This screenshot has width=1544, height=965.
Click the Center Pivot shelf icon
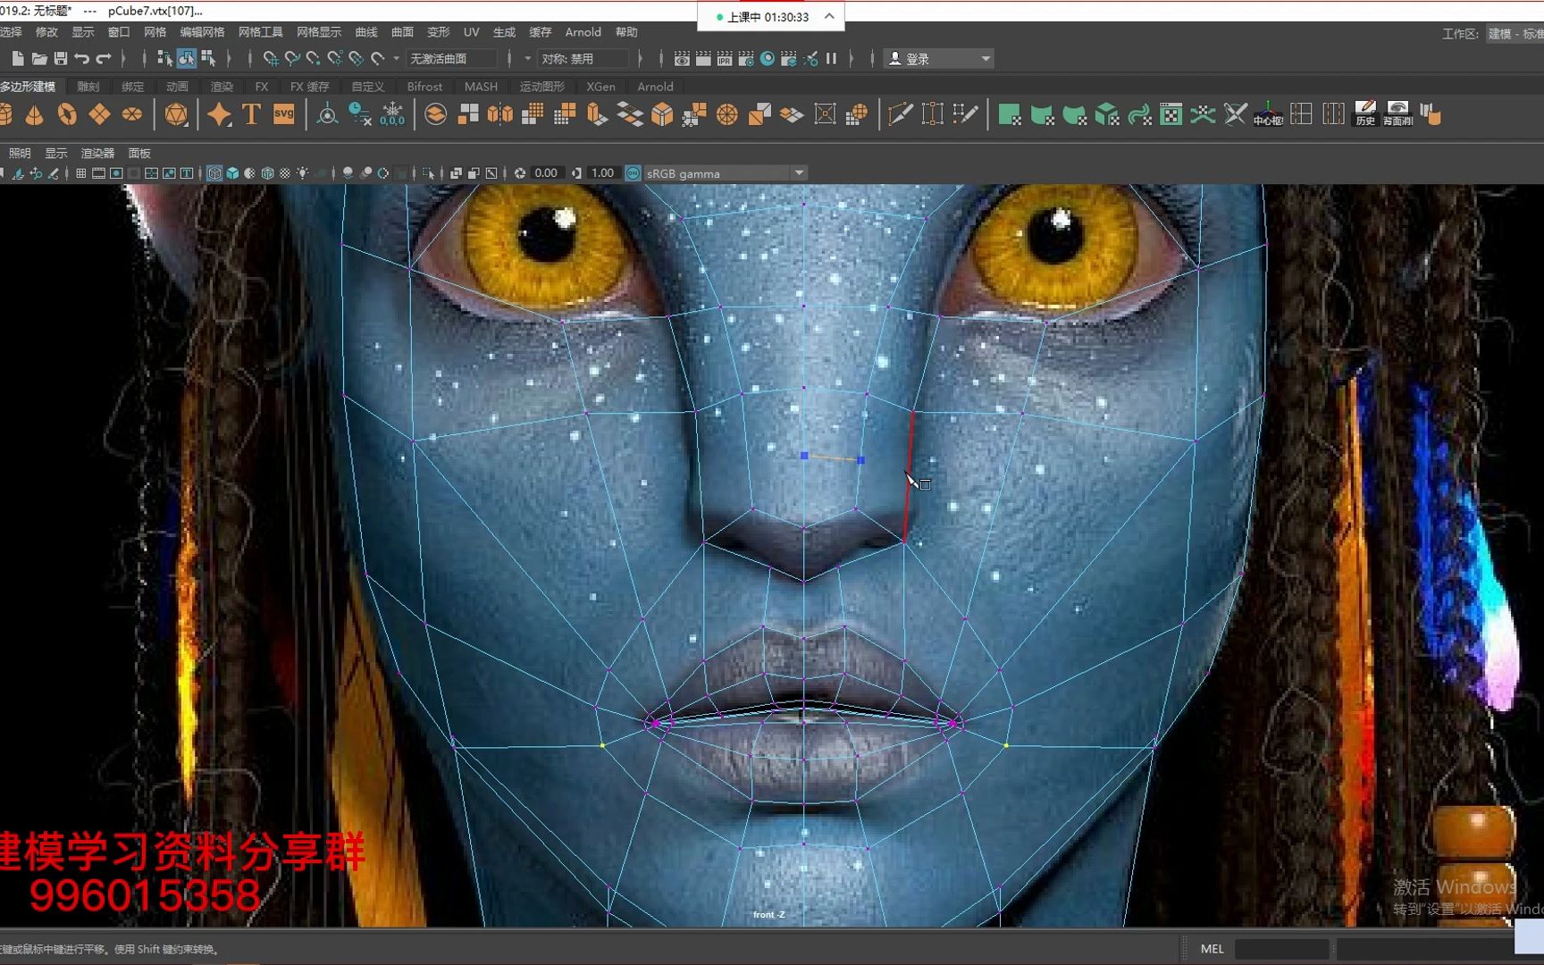(x=327, y=114)
